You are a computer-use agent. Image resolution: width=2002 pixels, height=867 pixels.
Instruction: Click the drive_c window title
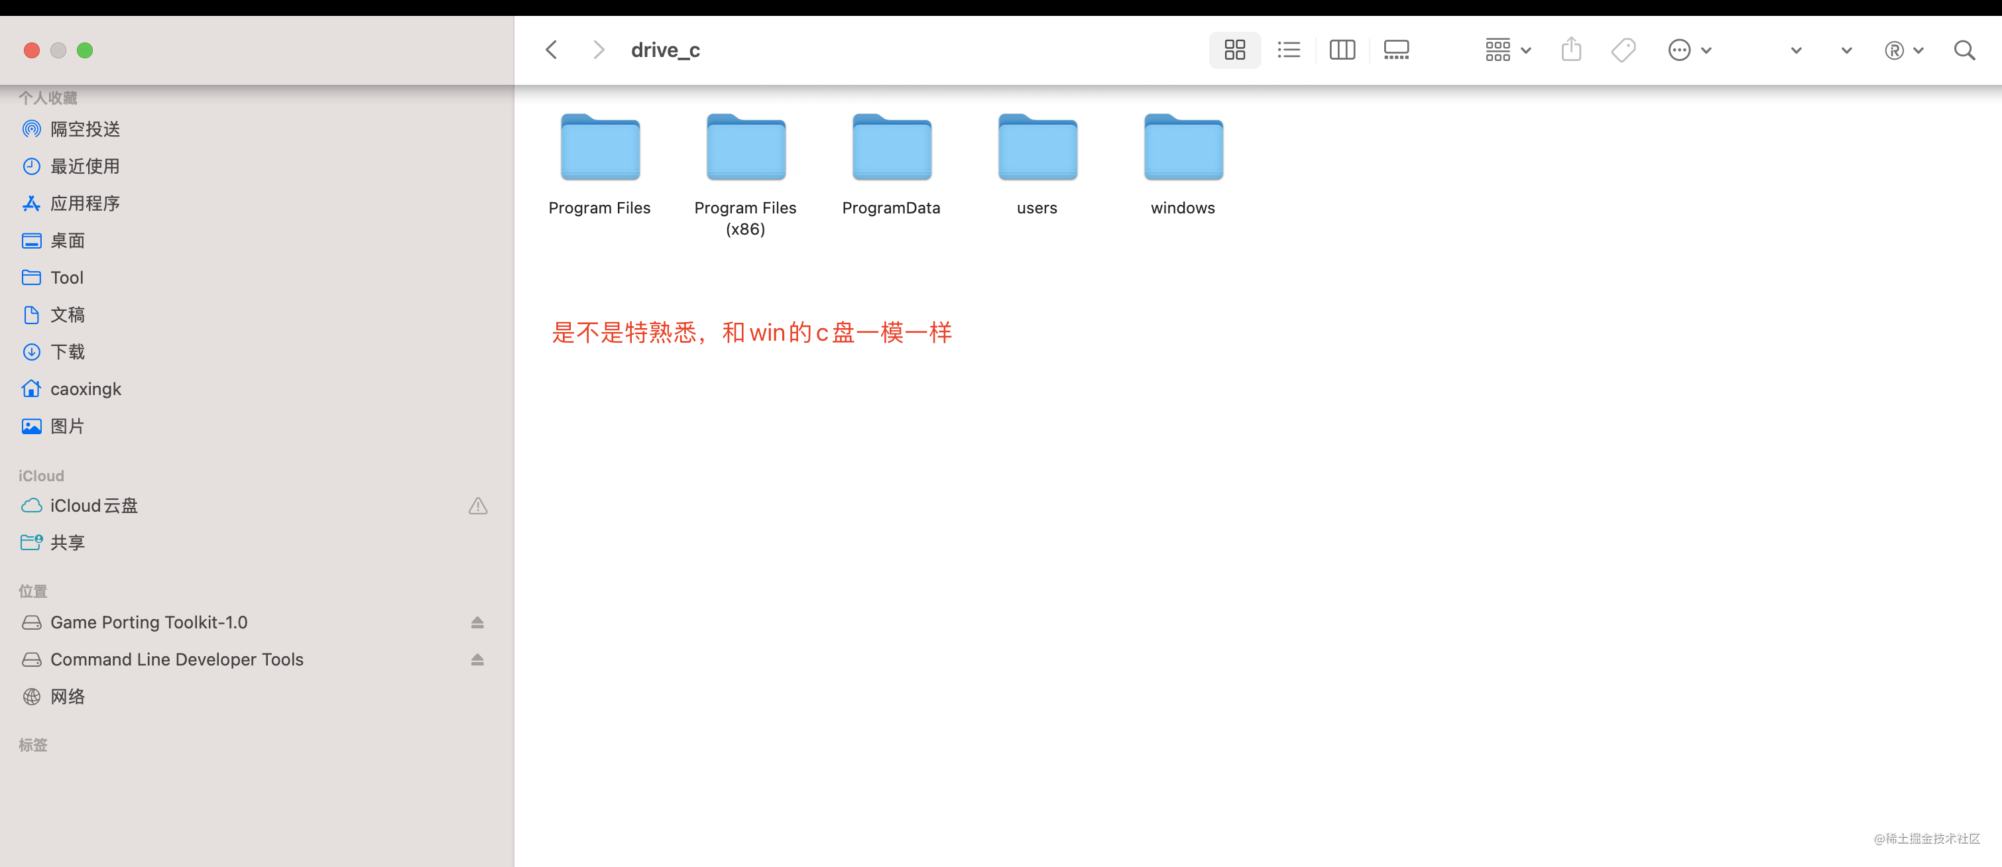pos(666,50)
